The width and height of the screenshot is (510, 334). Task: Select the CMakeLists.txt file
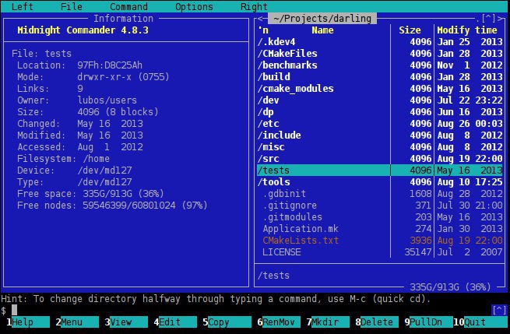[x=301, y=241]
